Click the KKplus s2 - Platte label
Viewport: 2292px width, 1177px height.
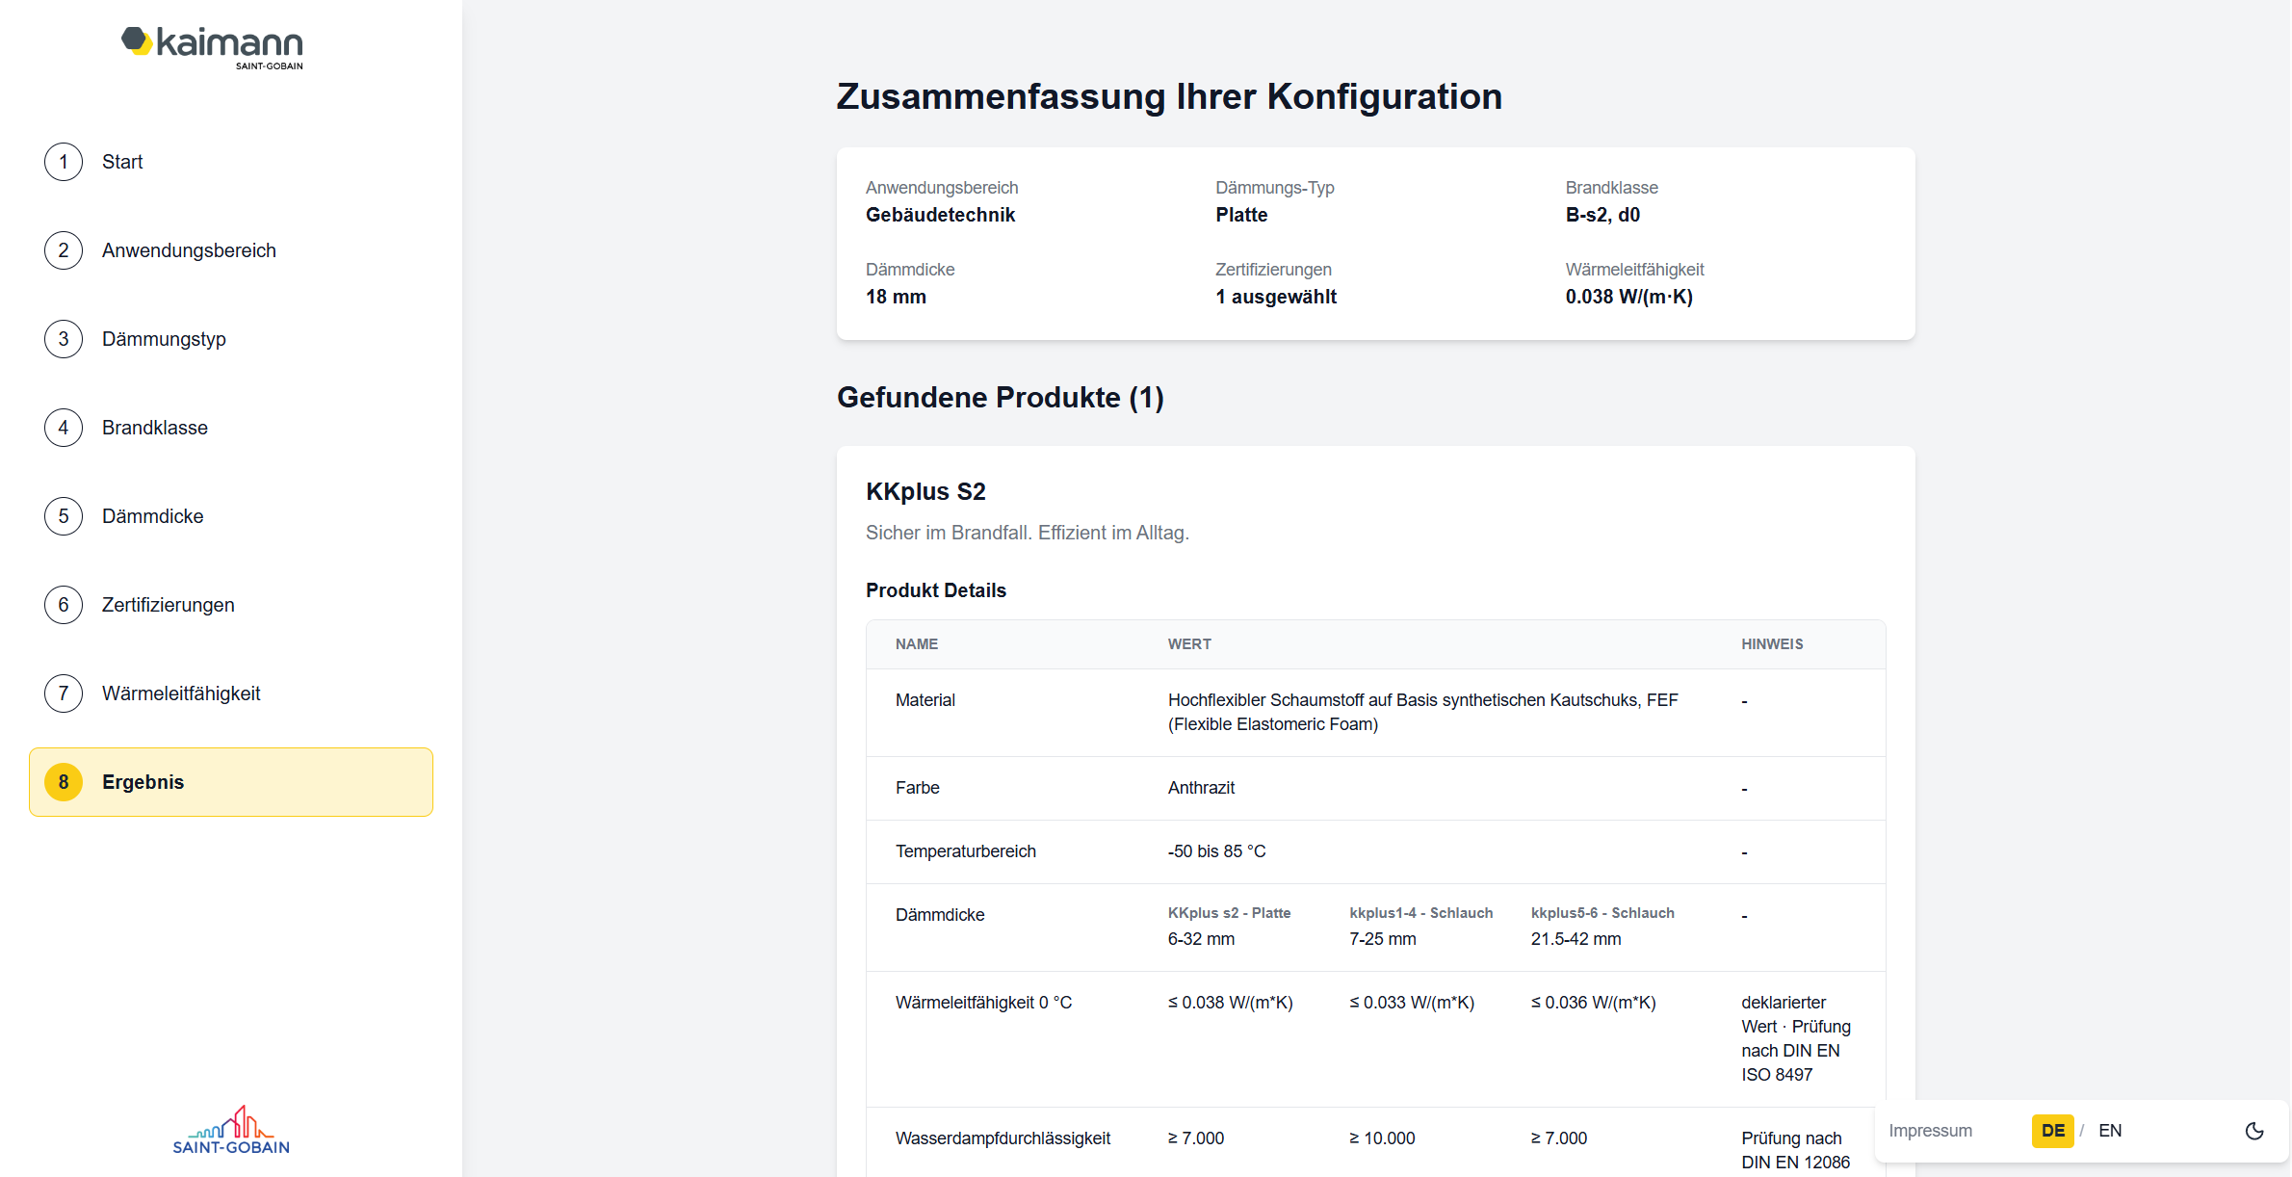pyautogui.click(x=1229, y=913)
